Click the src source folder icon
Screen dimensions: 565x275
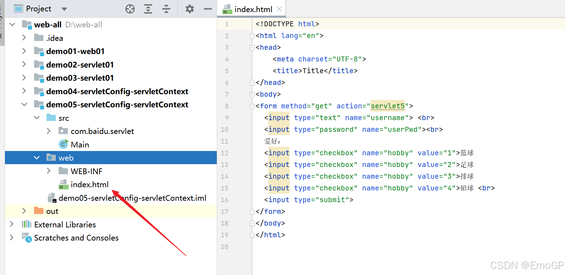[51, 118]
